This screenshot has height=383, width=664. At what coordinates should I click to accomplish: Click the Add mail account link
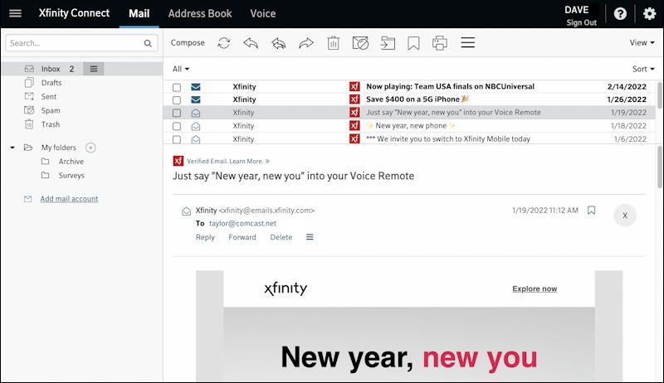coord(69,199)
